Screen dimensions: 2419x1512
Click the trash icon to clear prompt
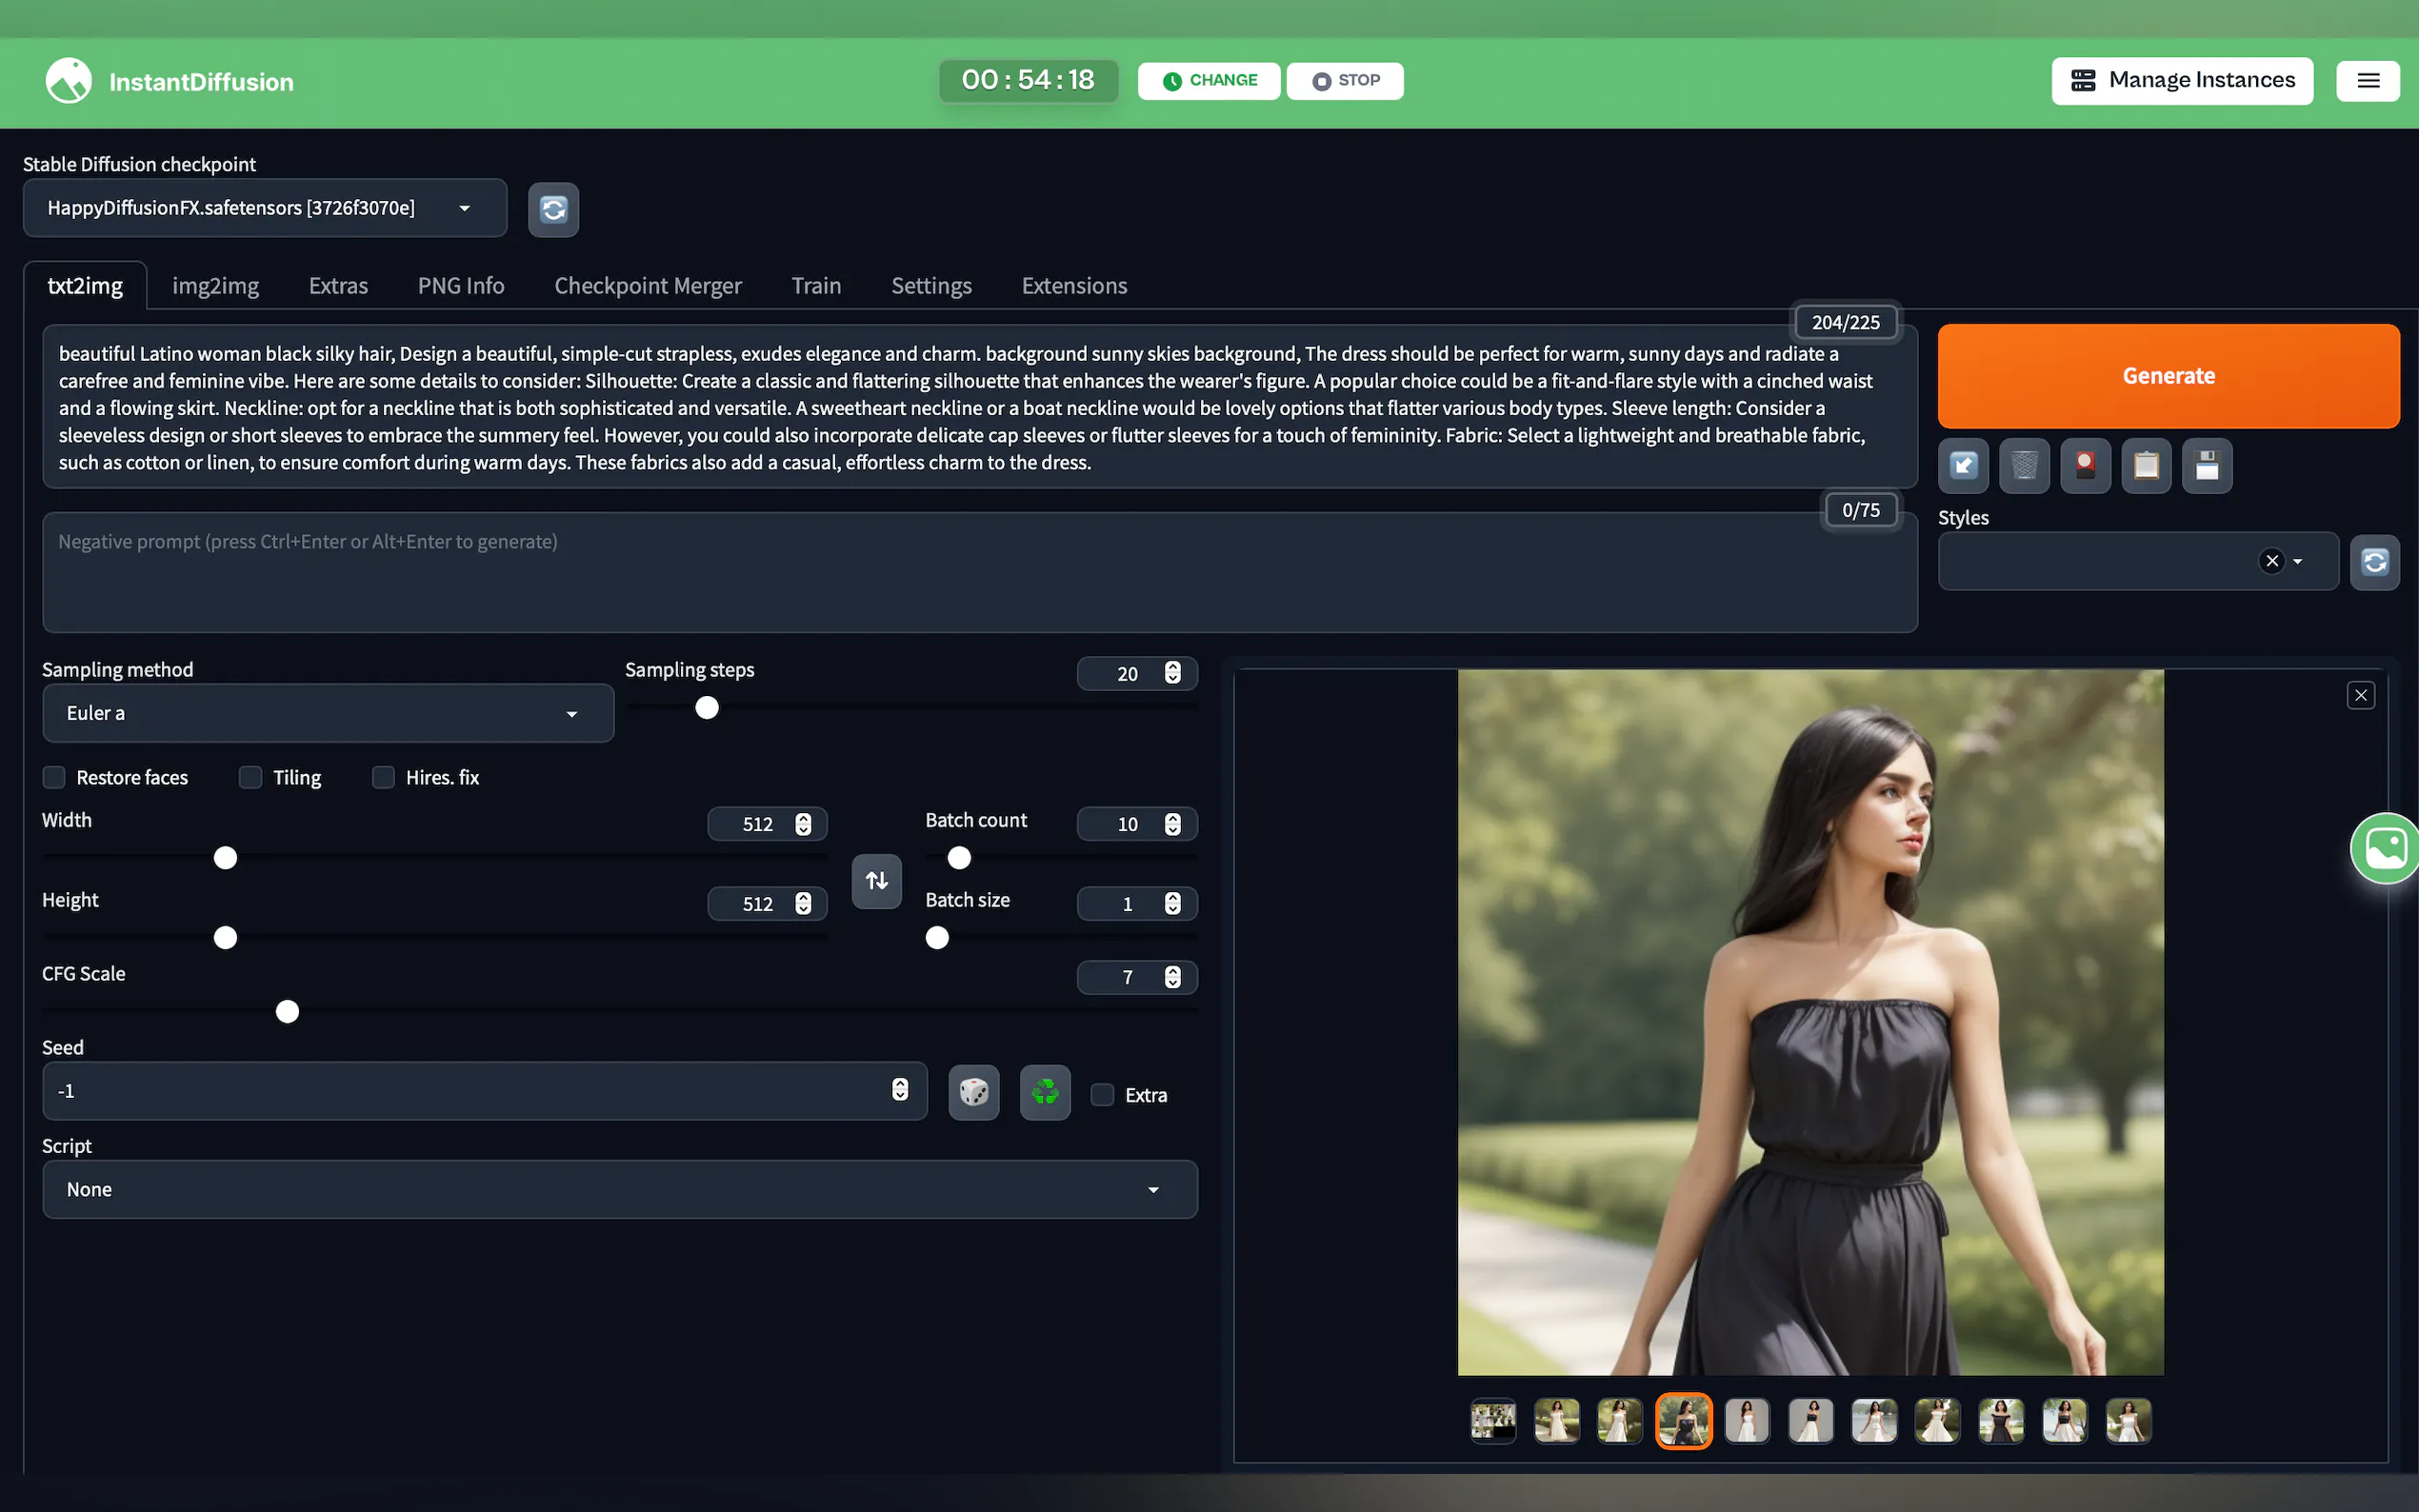coord(2024,466)
